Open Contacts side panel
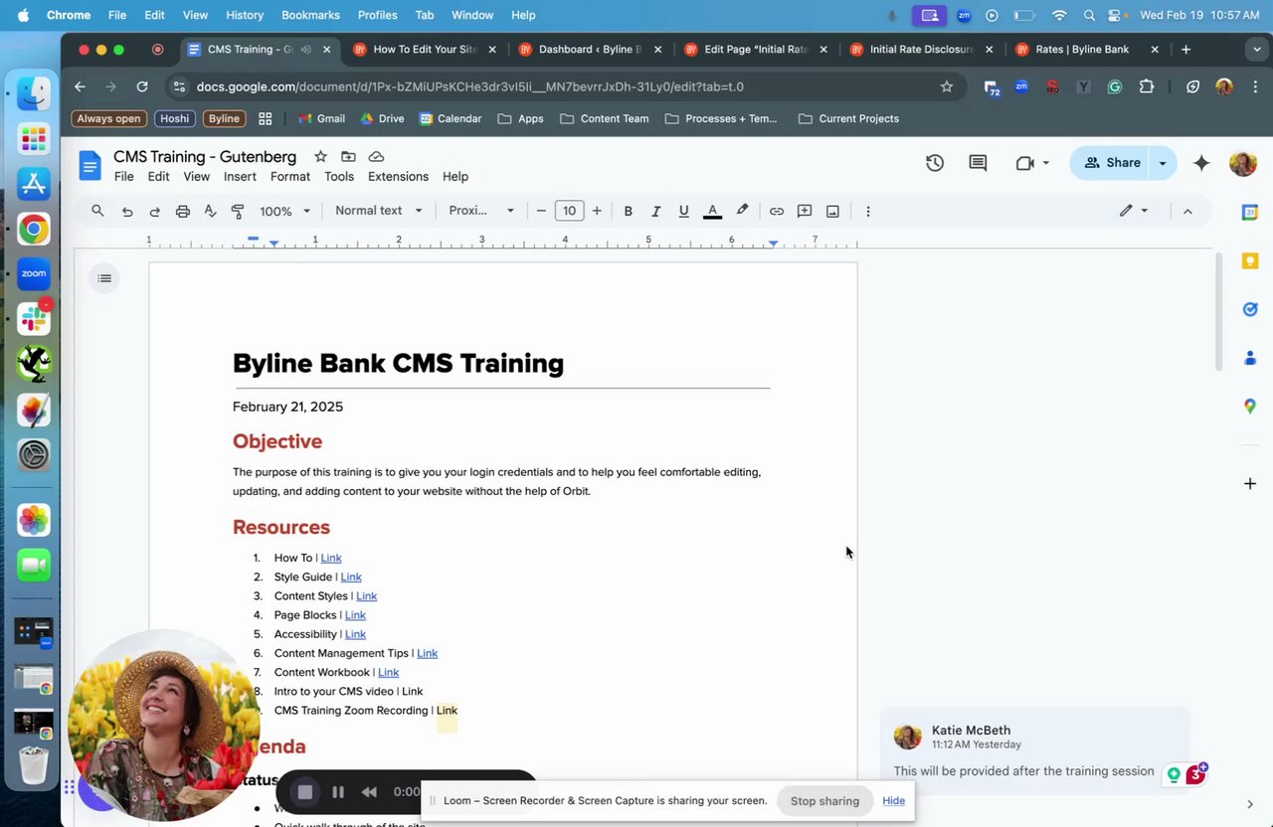Viewport: 1273px width, 827px height. [1250, 358]
